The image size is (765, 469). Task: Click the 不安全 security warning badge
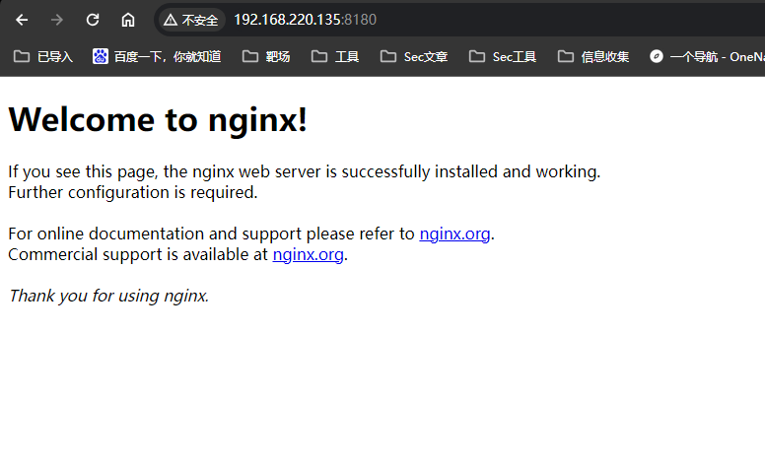[191, 20]
